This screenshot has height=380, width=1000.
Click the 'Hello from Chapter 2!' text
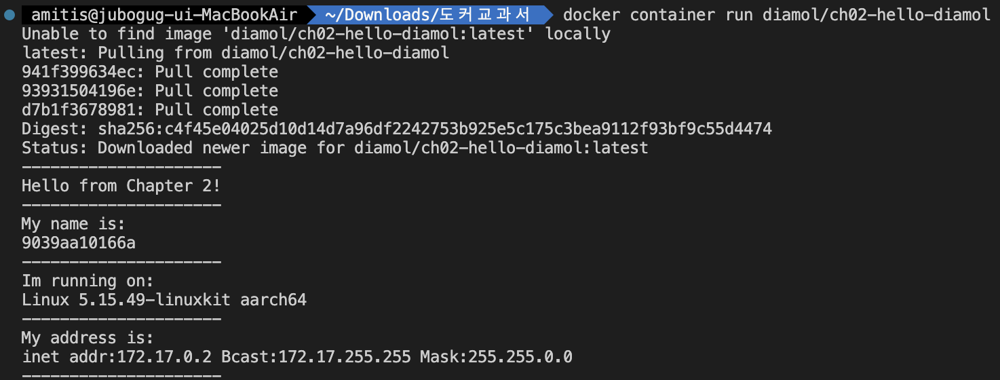[x=121, y=186]
